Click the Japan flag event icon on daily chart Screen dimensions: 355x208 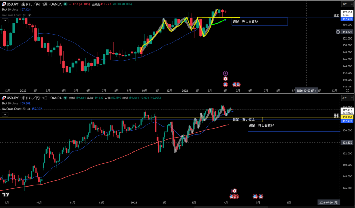pos(235,191)
